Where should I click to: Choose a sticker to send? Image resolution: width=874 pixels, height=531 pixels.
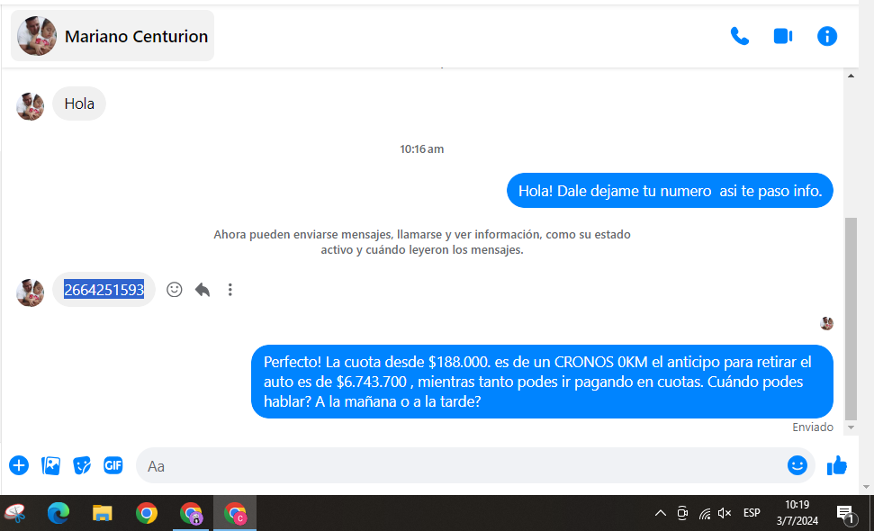click(x=82, y=465)
